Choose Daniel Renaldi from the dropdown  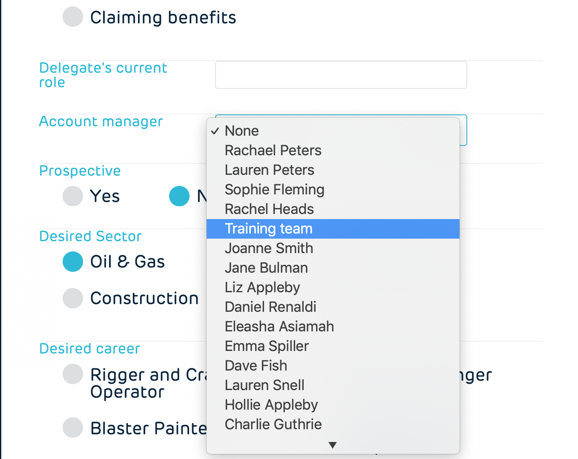pyautogui.click(x=270, y=307)
